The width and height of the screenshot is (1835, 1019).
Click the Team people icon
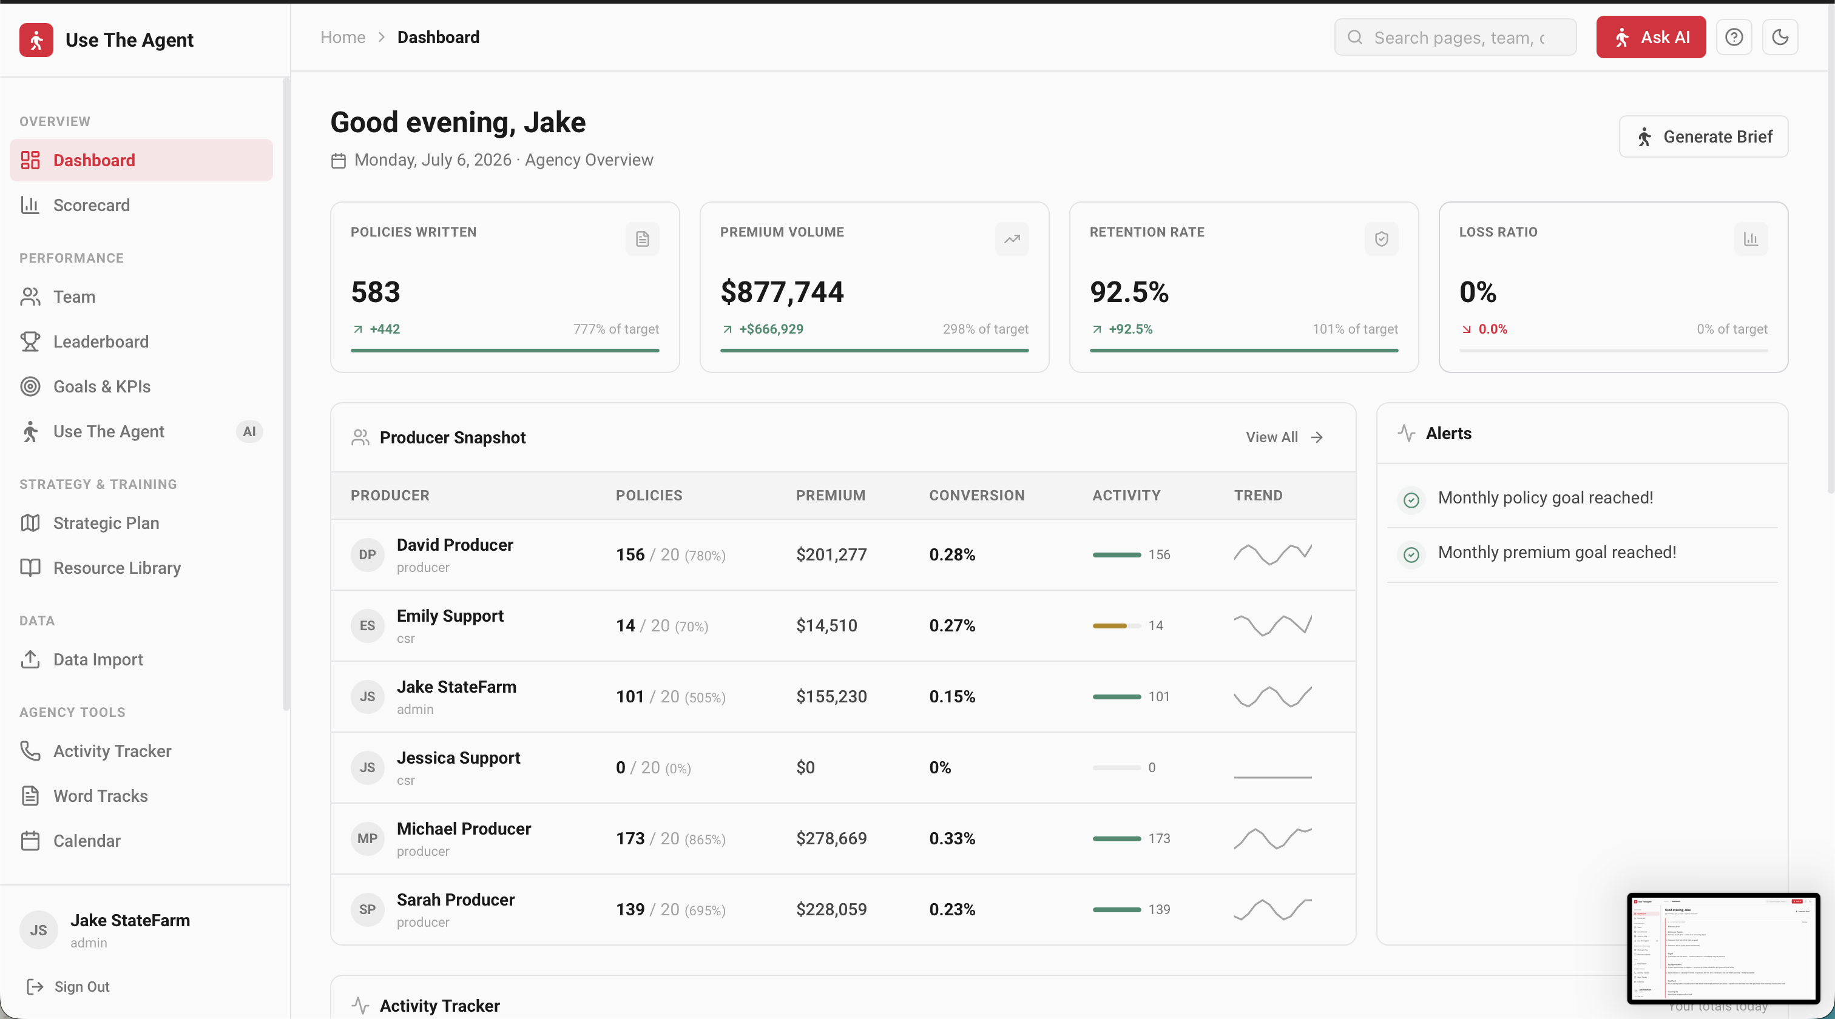point(30,297)
